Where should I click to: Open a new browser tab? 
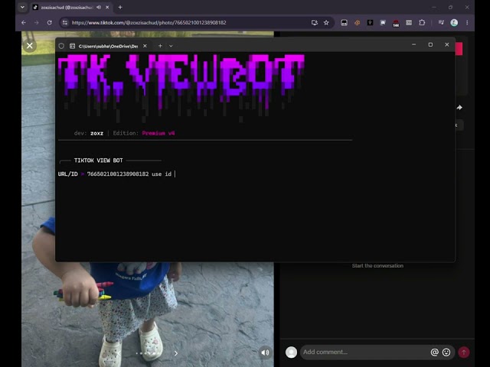(120, 7)
